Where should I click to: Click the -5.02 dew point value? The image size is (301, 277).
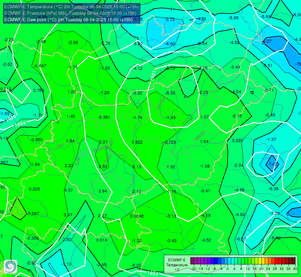136,265
